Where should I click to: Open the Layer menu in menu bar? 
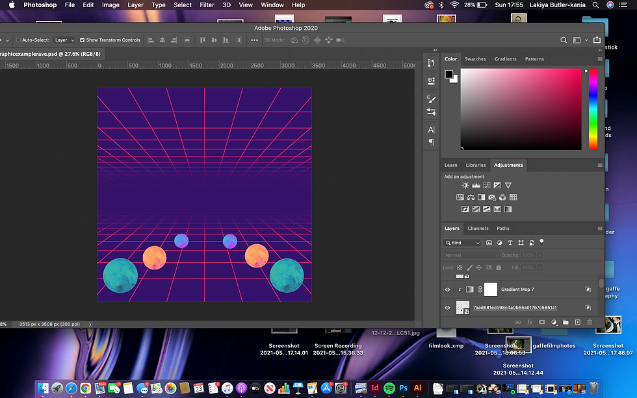135,5
